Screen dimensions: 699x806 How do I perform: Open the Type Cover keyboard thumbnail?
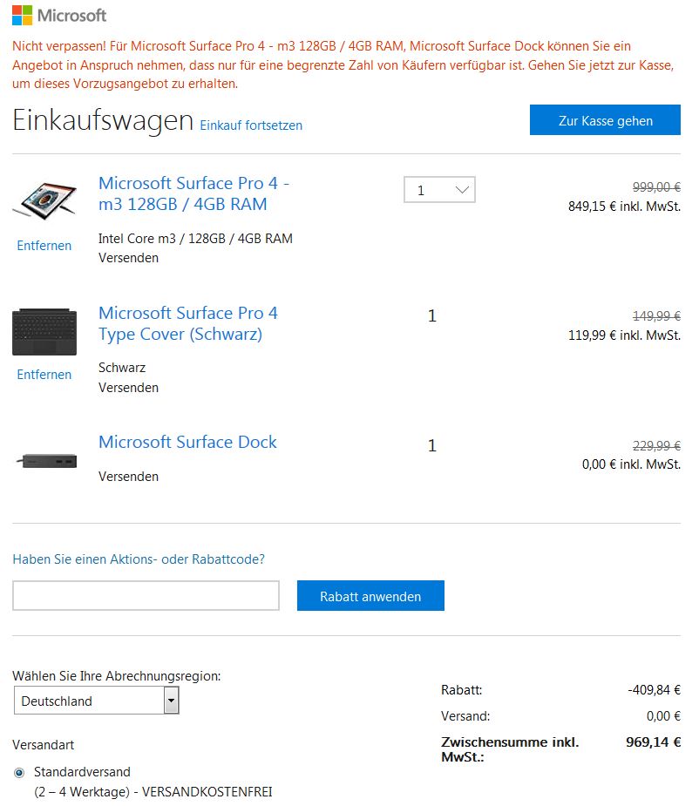(x=44, y=332)
